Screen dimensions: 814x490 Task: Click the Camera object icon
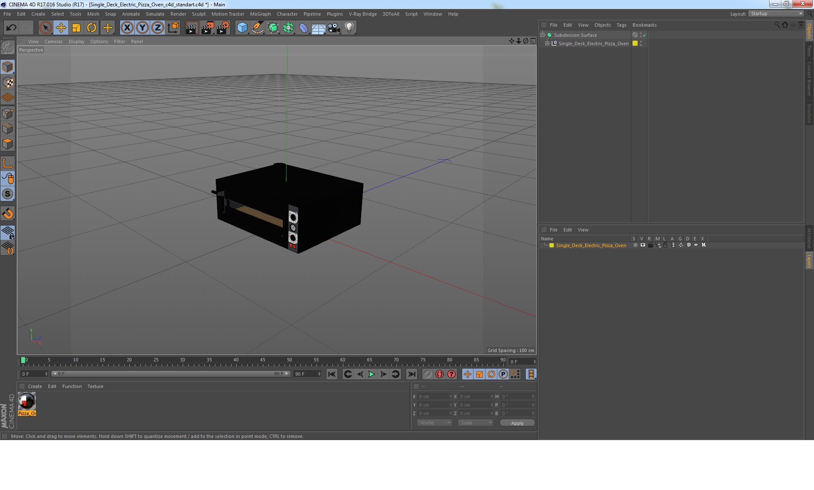pyautogui.click(x=334, y=28)
